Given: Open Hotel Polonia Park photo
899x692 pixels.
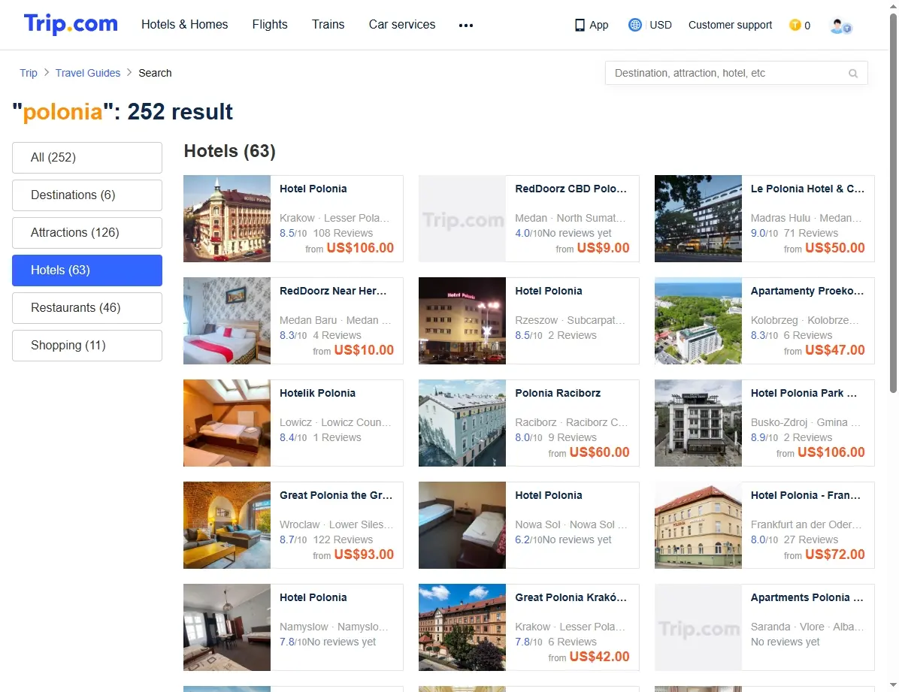Looking at the screenshot, I should pyautogui.click(x=698, y=423).
